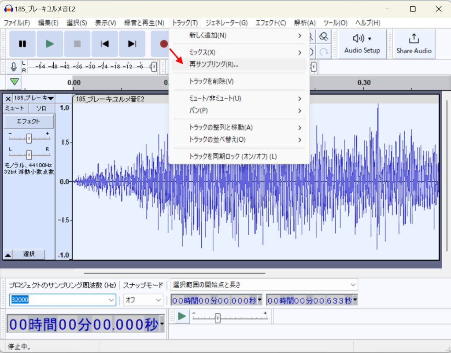Skip to end of track
451x353 pixels.
pos(132,44)
